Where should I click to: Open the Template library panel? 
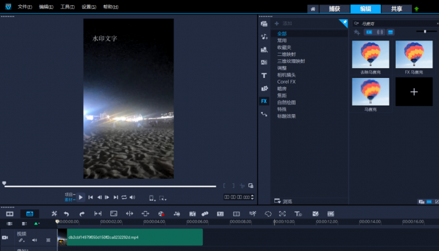pos(264,50)
